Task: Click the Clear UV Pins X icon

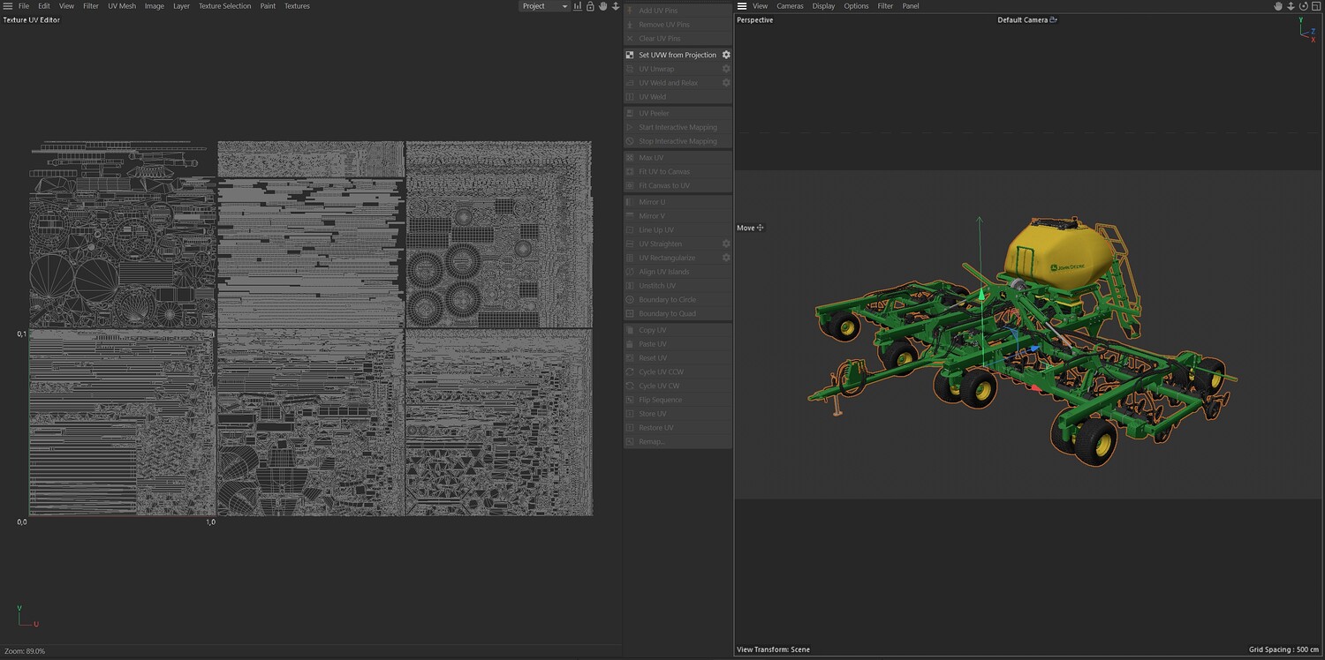Action: pos(630,39)
